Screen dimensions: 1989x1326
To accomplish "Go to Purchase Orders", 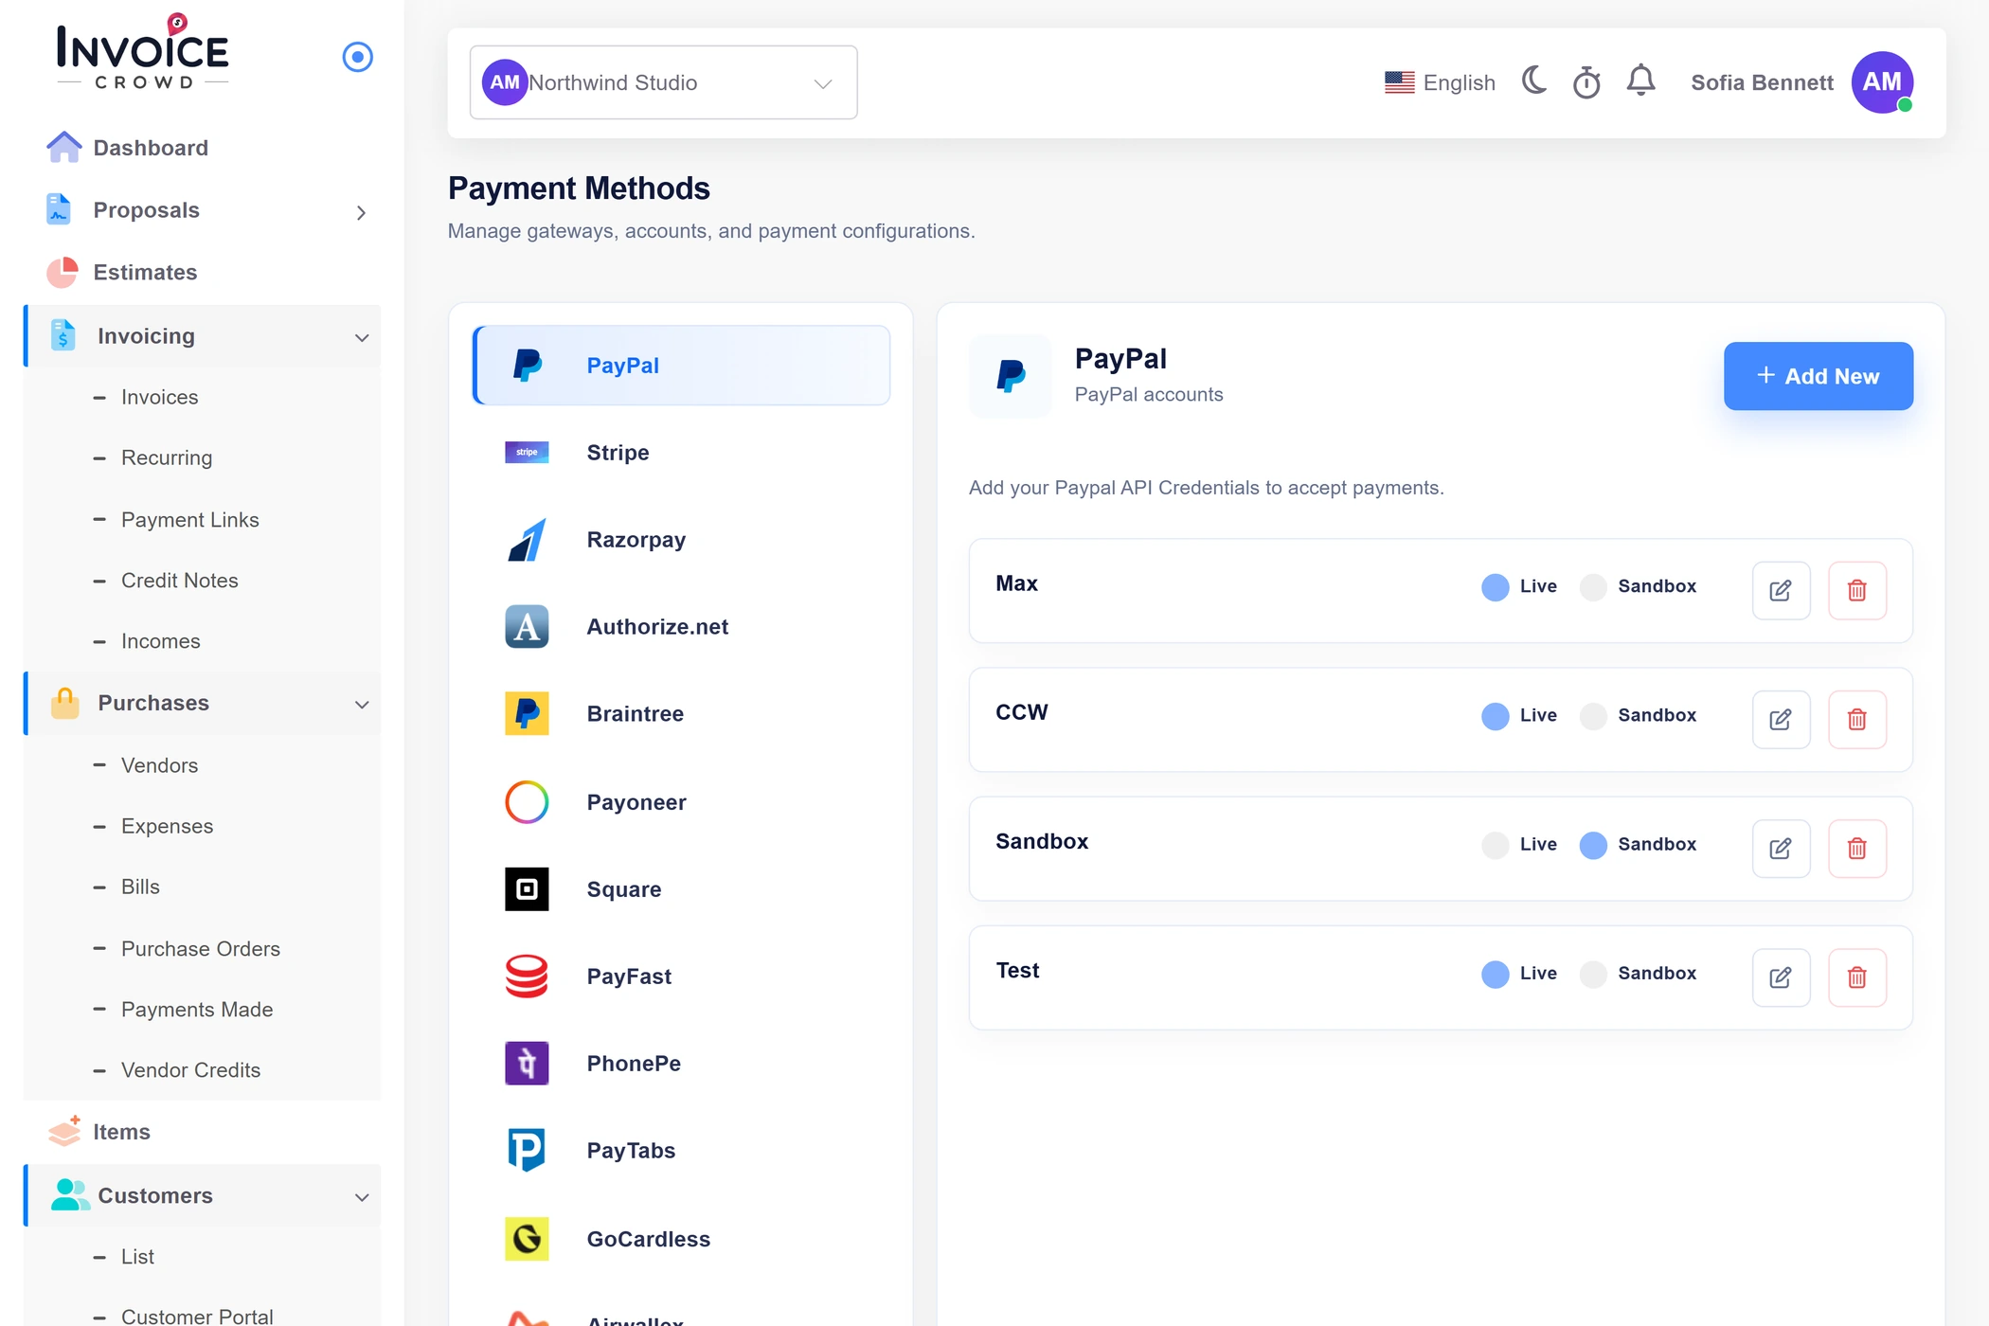I will (x=200, y=948).
